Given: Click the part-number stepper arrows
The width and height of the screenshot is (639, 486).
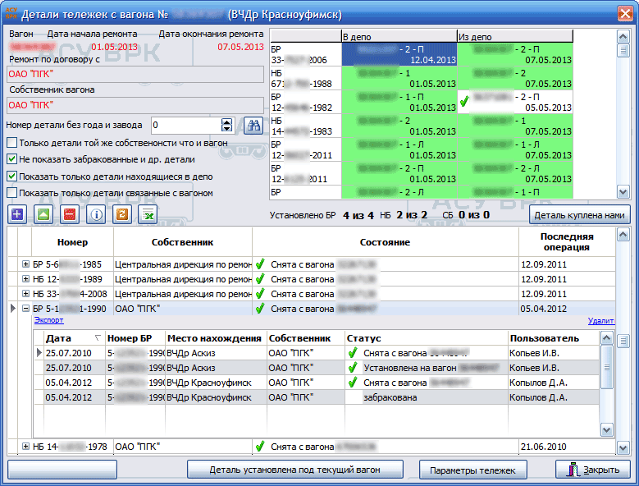Looking at the screenshot, I should (226, 125).
